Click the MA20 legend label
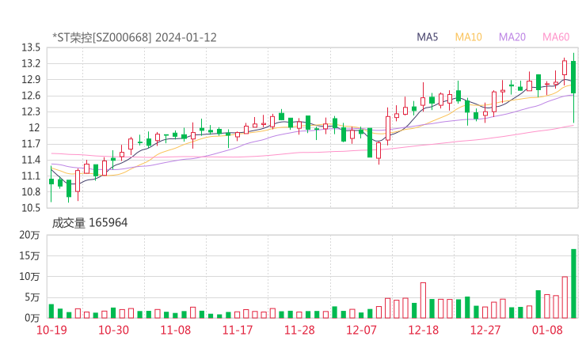This screenshot has height=348, width=586. (512, 37)
